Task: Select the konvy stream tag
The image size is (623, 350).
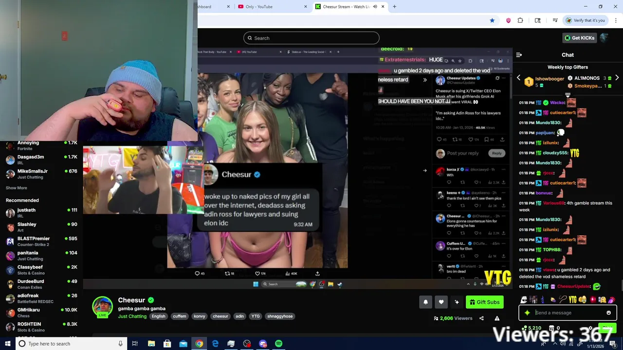Action: click(200, 316)
